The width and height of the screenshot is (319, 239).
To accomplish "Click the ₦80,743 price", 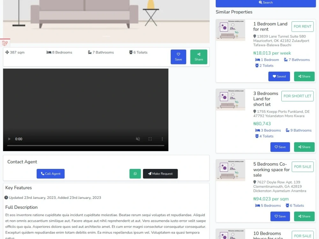I will point(262,124).
